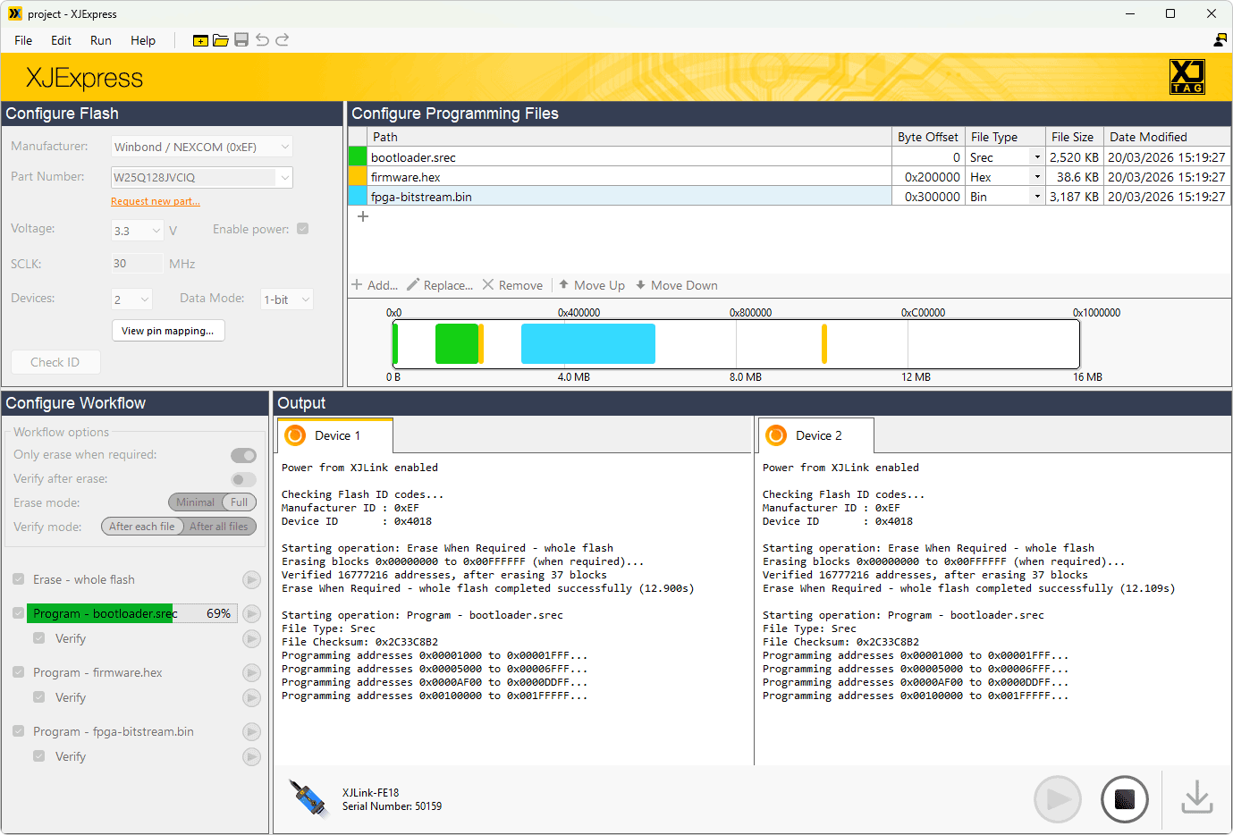Click cyan fpga-bitstream block in memory map
This screenshot has height=835, width=1233.
coord(587,344)
